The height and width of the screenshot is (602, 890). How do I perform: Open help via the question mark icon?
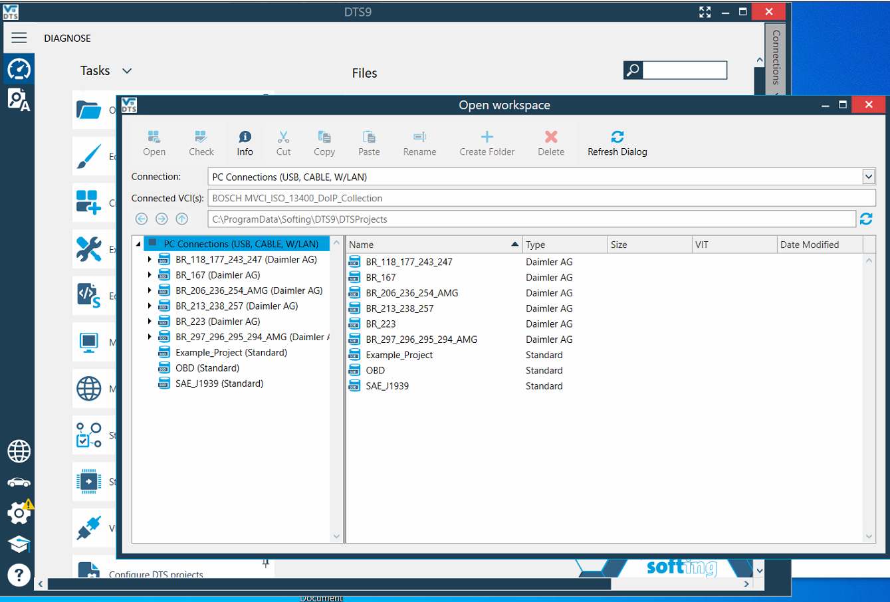click(x=19, y=575)
